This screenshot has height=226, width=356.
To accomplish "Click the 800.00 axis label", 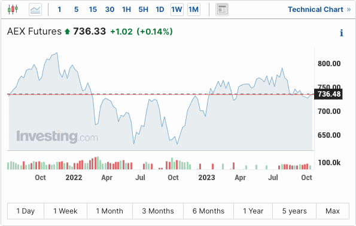I will [x=329, y=64].
